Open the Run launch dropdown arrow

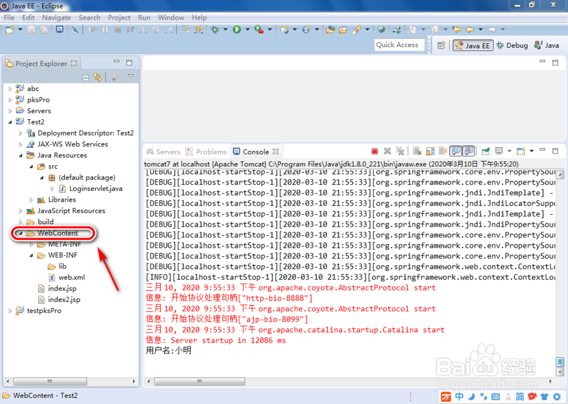coord(248,30)
